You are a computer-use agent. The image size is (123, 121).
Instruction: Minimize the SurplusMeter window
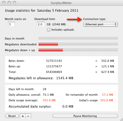(9, 3)
